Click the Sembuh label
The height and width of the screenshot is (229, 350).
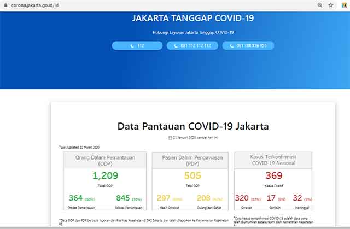tap(275, 208)
